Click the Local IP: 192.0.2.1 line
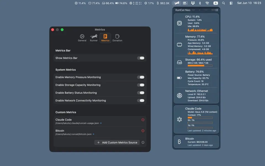 197,94
